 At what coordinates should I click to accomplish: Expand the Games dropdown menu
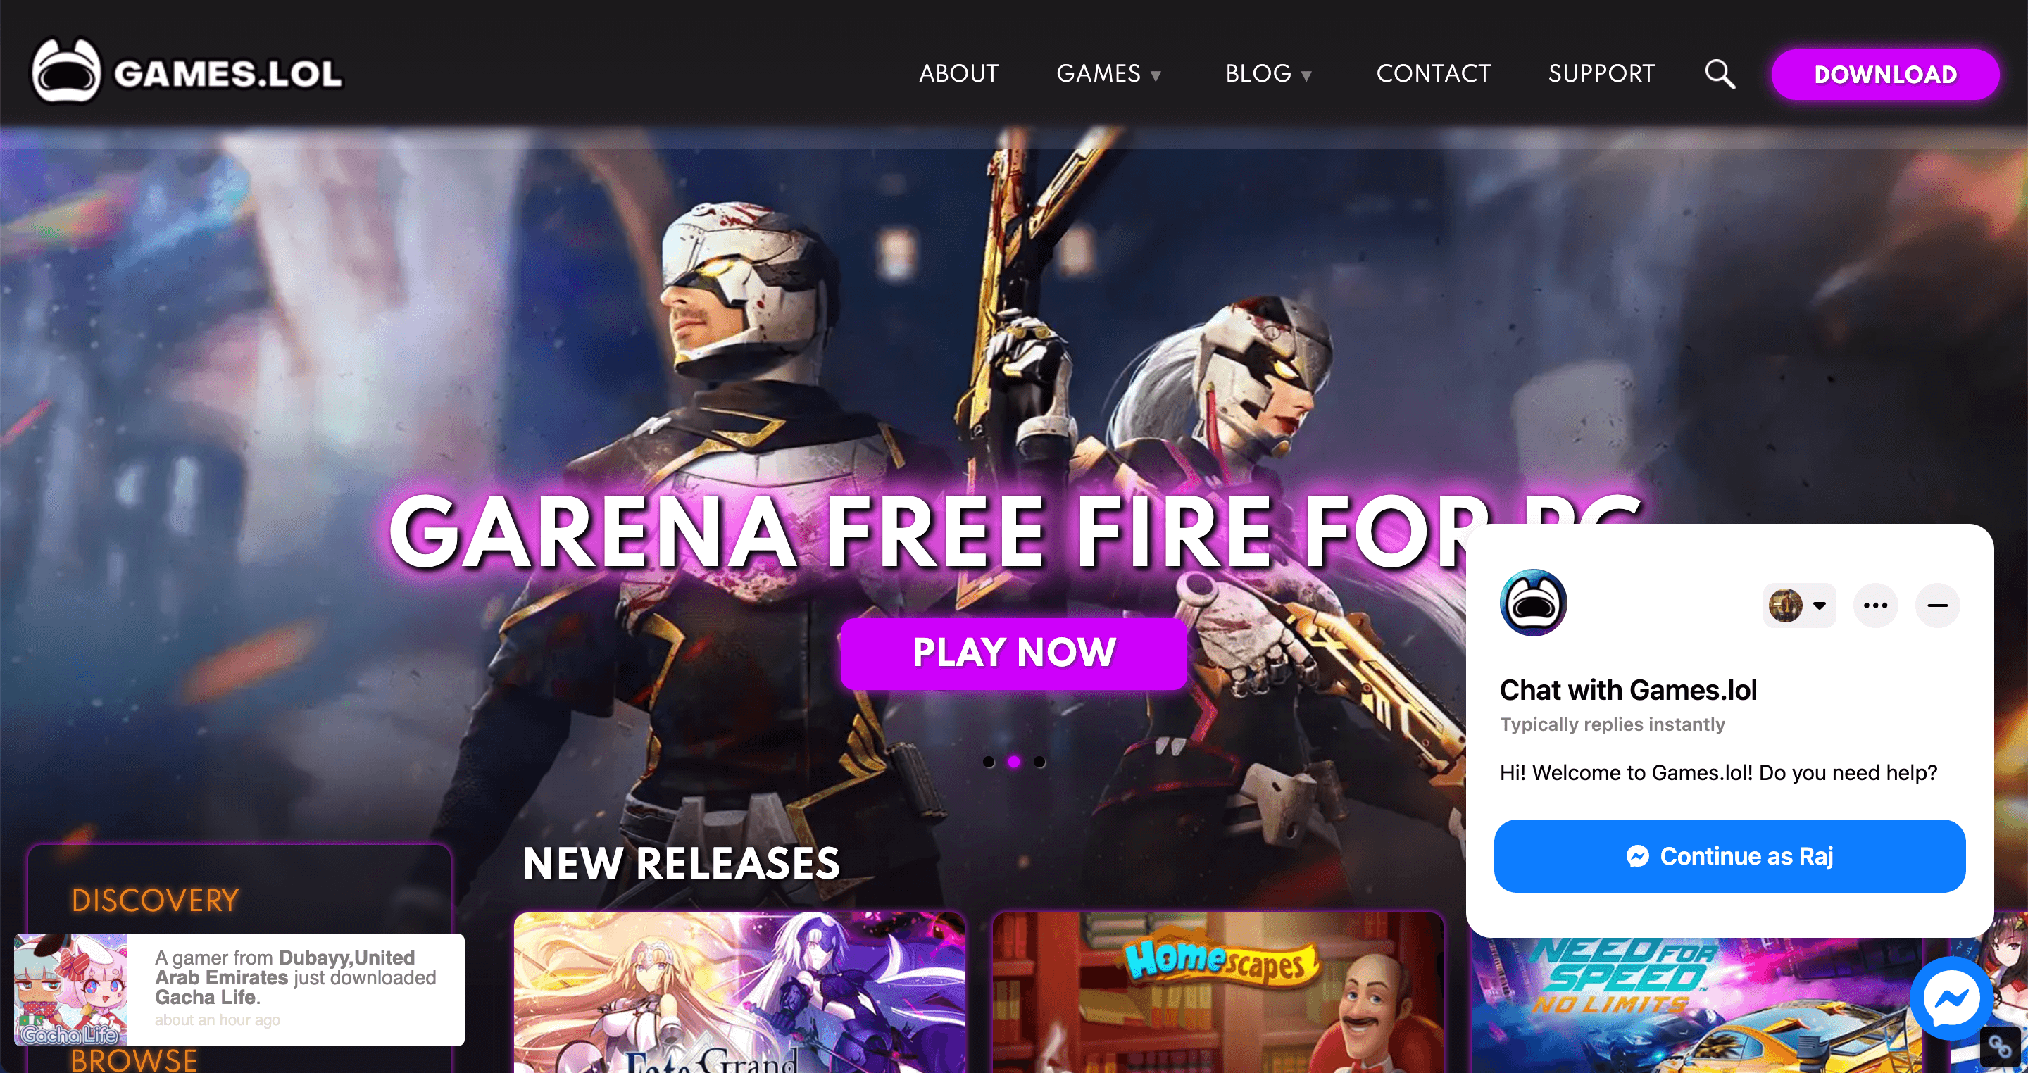point(1108,74)
